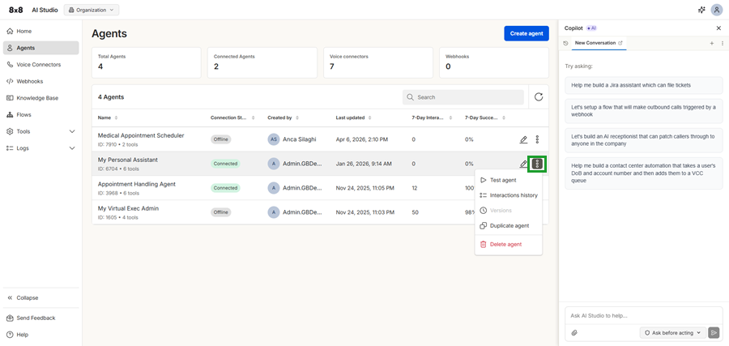Open the AI sparkle Copilot icon
The image size is (729, 346).
(702, 10)
